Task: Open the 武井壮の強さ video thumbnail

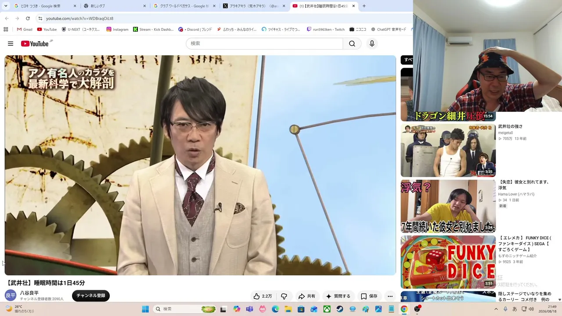Action: pyautogui.click(x=448, y=150)
